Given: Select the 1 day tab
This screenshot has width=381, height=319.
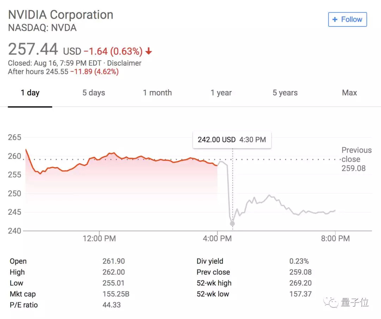Looking at the screenshot, I should pyautogui.click(x=30, y=93).
